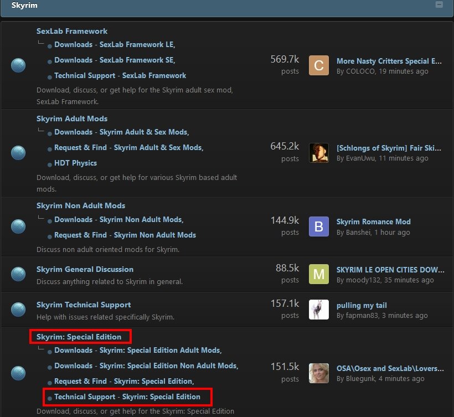454x417 pixels.
Task: Open Downloads - Skyrim Non Adult Mods subforum
Action: pyautogui.click(x=119, y=219)
